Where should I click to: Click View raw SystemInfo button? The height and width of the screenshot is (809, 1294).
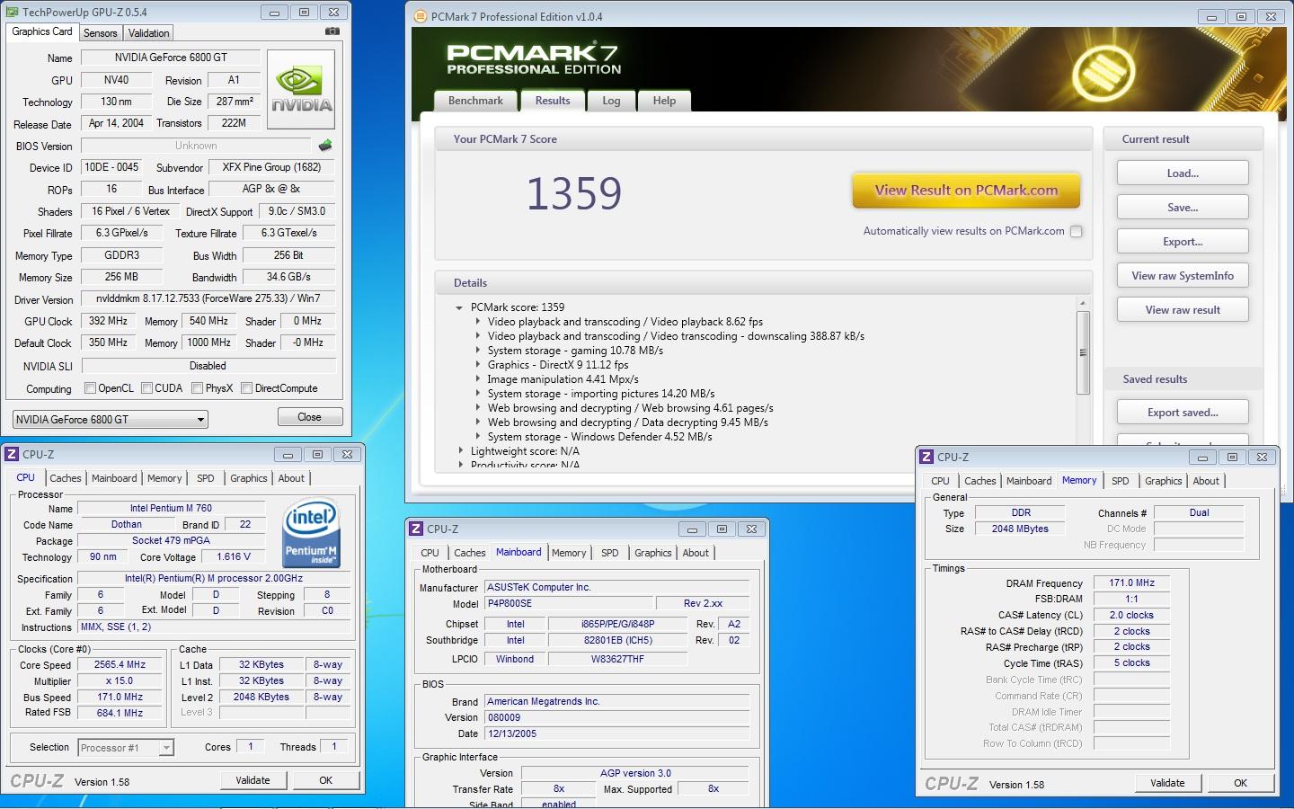coord(1183,276)
